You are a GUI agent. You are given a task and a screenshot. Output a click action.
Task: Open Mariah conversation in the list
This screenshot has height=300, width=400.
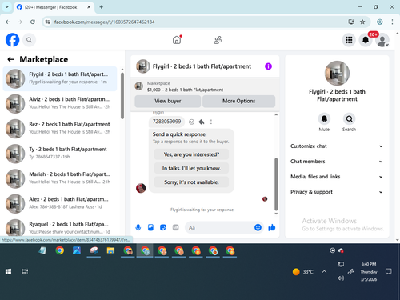click(x=60, y=178)
